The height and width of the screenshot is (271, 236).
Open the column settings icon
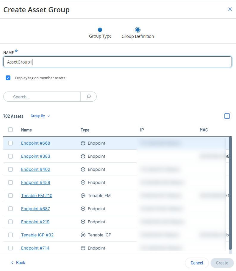(x=227, y=116)
